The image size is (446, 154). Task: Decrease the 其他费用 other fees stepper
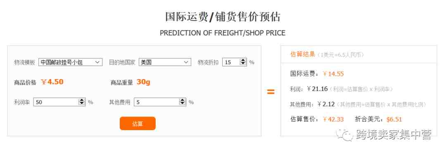tap(183, 104)
